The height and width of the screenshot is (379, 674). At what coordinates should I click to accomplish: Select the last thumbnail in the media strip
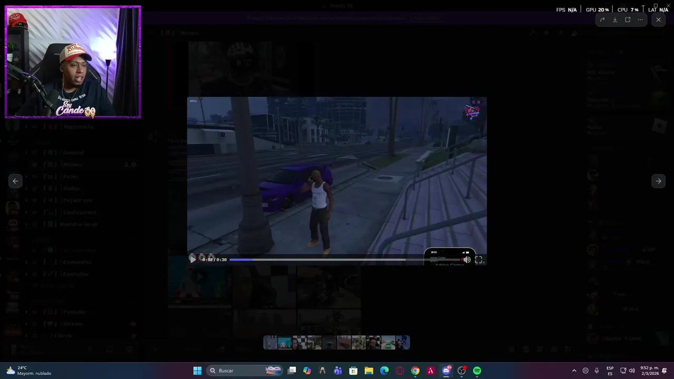[x=403, y=343]
